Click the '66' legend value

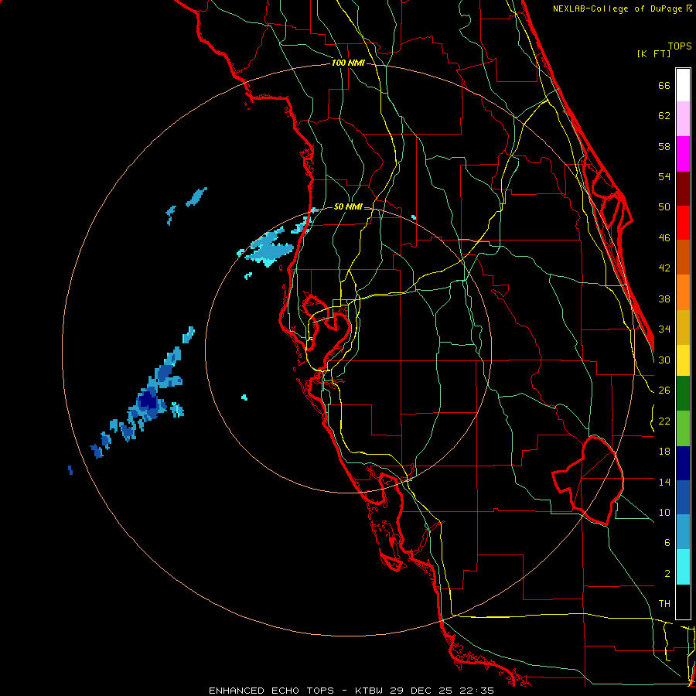point(664,85)
